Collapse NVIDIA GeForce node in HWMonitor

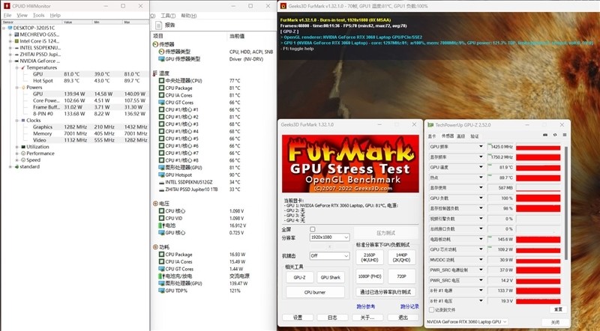(x=10, y=61)
